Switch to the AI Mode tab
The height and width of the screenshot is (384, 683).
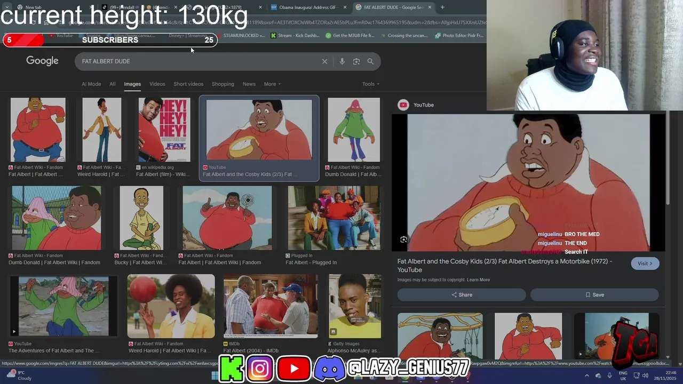(91, 84)
